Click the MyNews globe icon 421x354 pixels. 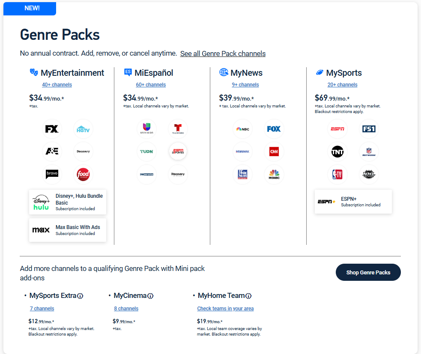224,72
